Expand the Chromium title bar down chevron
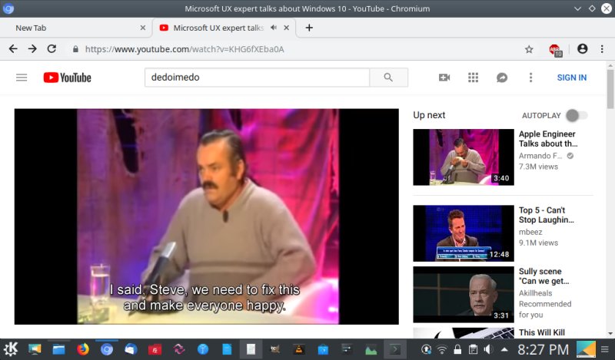615x360 pixels. click(577, 8)
